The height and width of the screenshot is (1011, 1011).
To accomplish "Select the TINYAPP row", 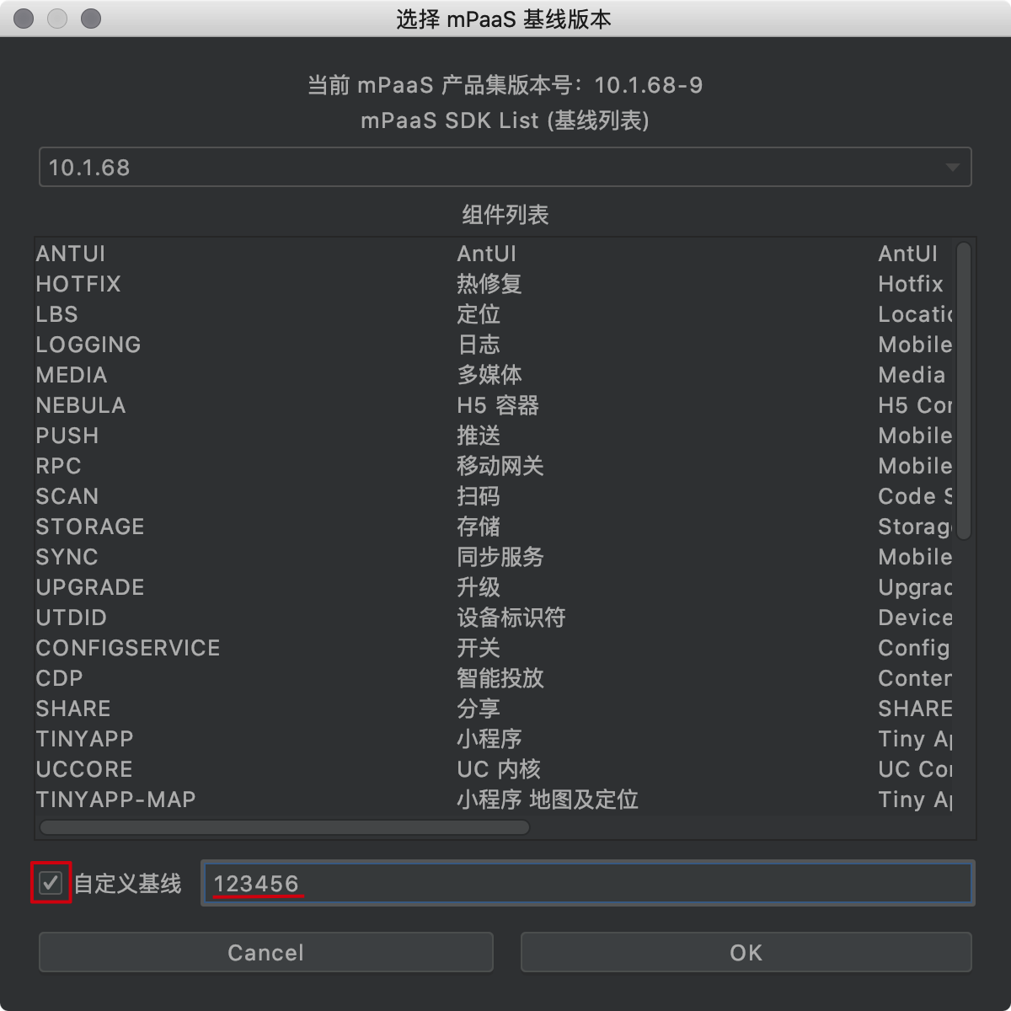I will [494, 739].
